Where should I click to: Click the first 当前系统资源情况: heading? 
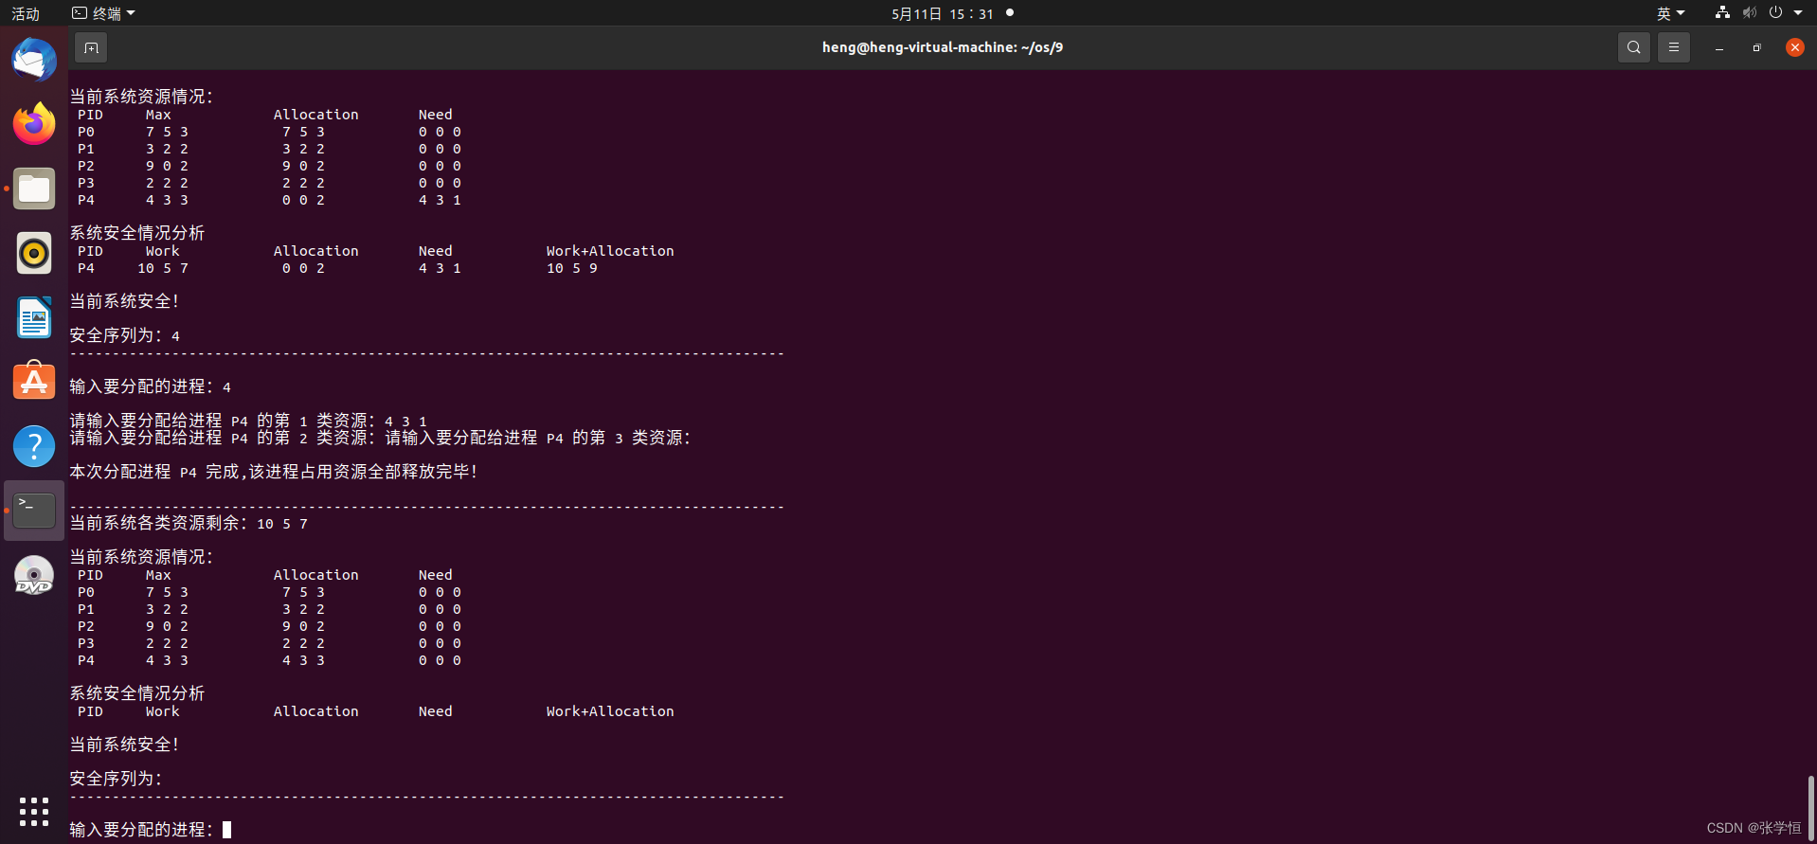141,97
